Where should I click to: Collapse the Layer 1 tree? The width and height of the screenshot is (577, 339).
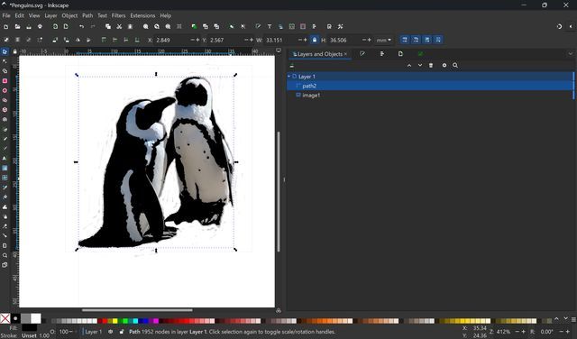(x=288, y=77)
